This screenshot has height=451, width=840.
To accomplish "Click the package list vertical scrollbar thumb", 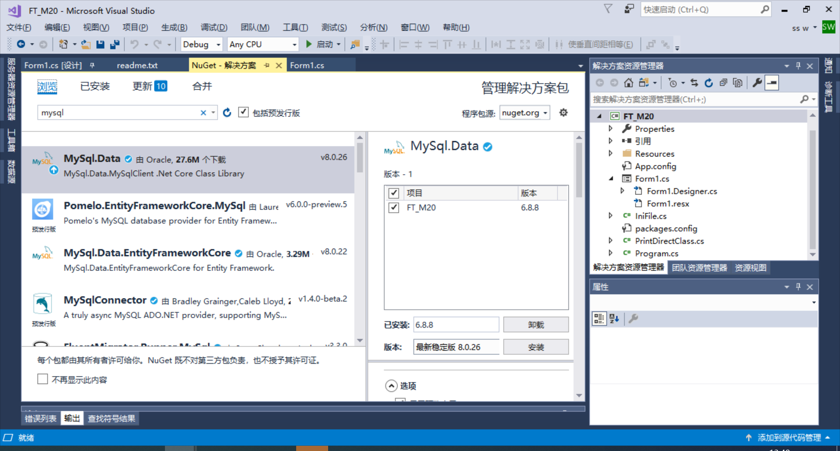I will pos(360,157).
